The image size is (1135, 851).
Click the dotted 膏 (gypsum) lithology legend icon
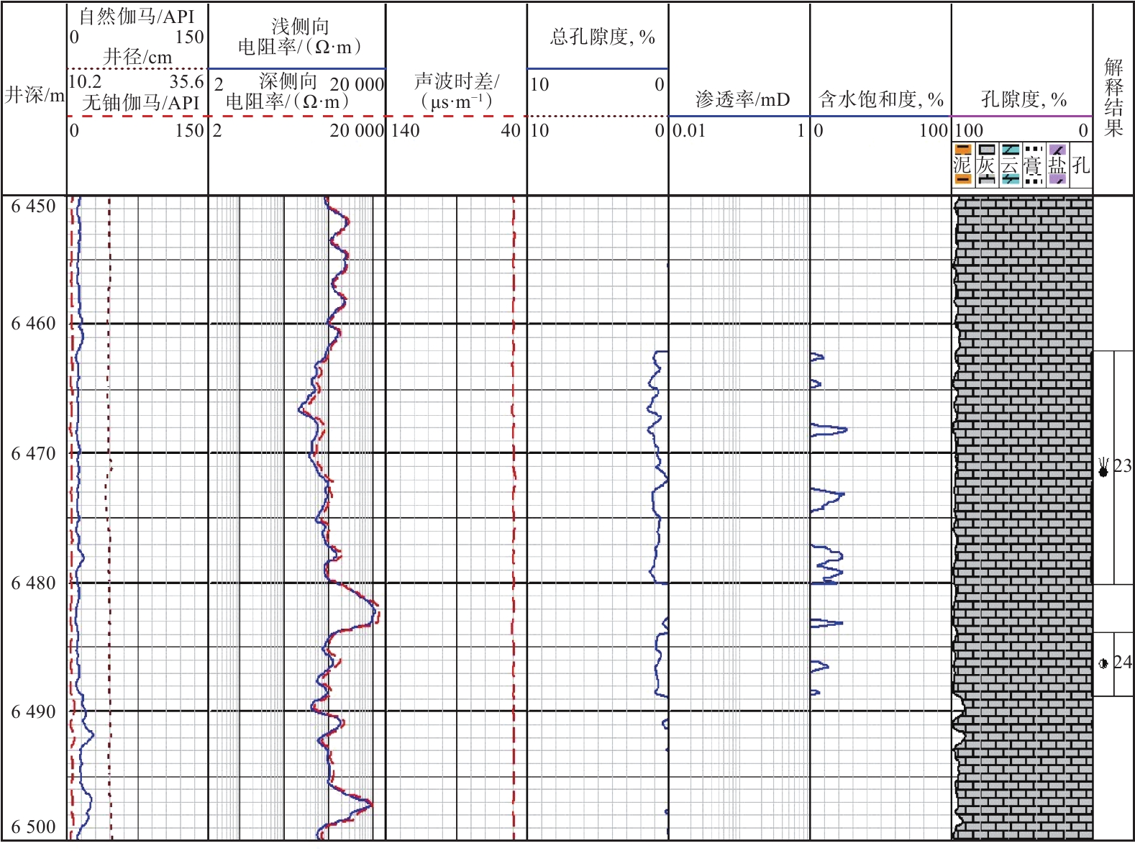1034,165
